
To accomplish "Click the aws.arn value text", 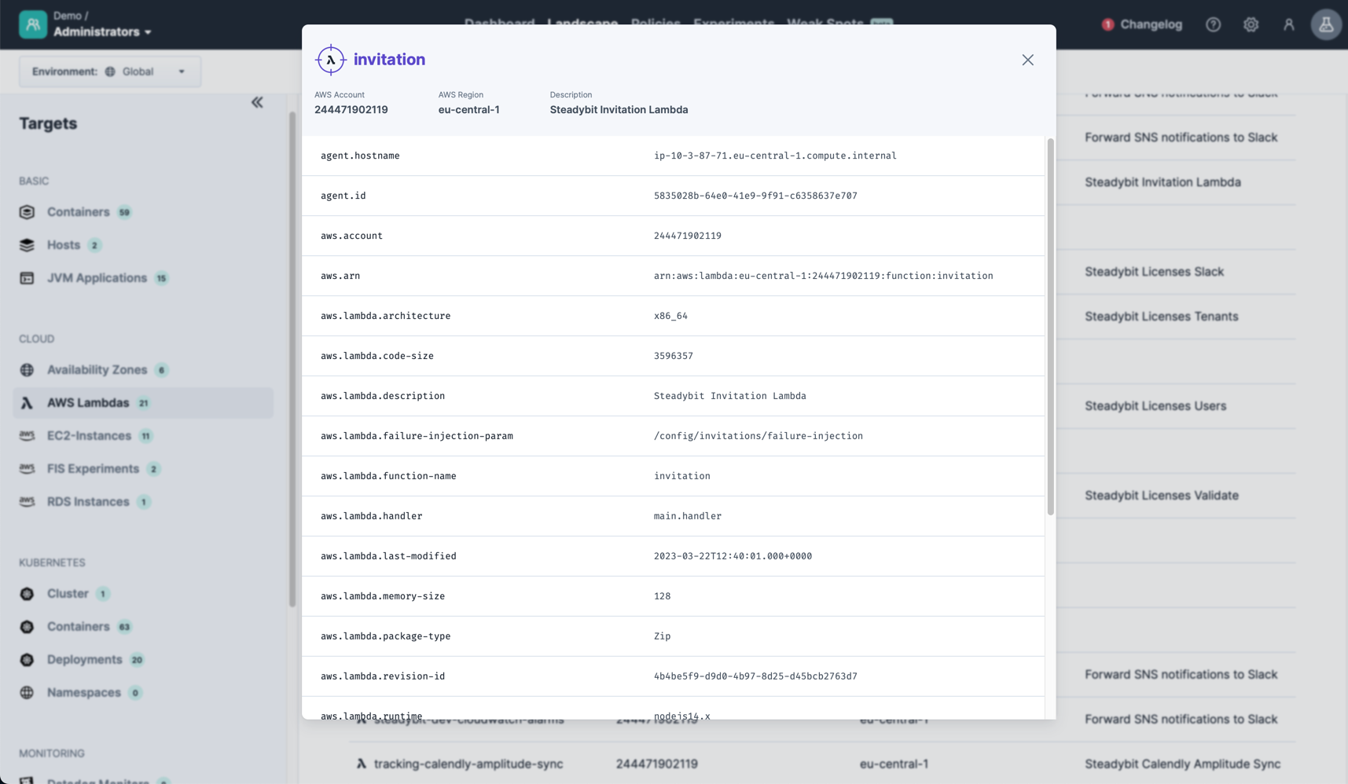I will click(x=823, y=276).
